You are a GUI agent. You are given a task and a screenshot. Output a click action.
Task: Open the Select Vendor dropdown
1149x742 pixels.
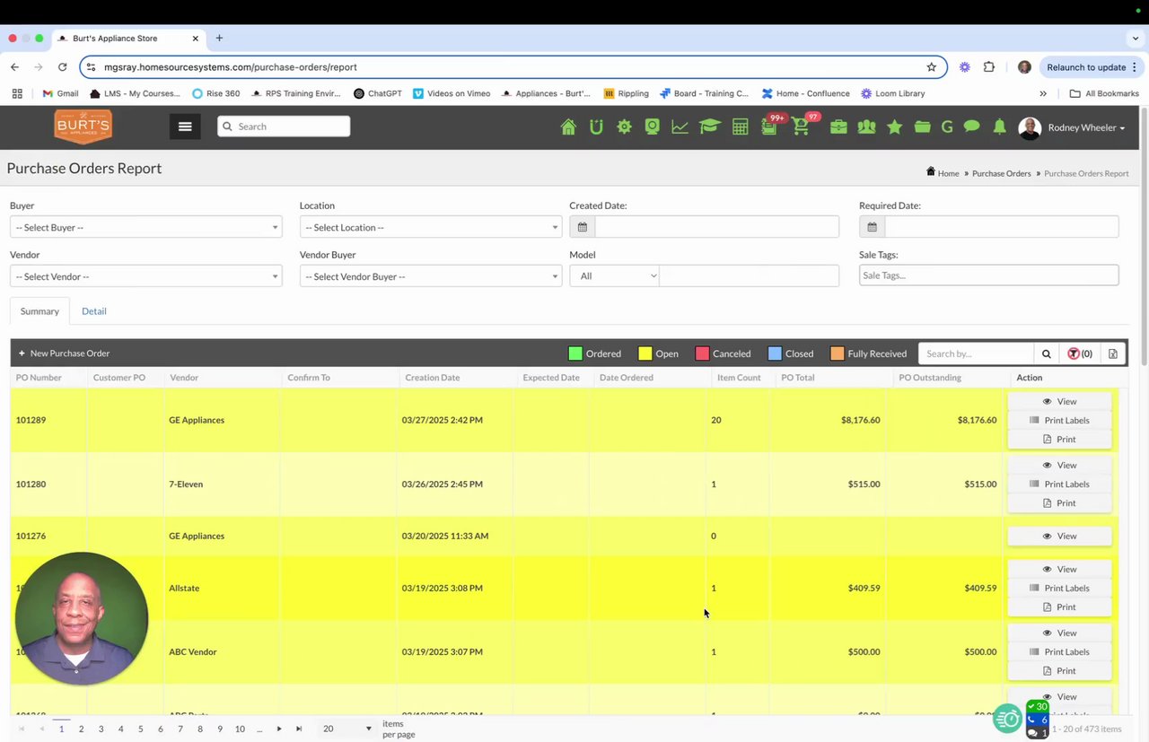click(x=145, y=276)
